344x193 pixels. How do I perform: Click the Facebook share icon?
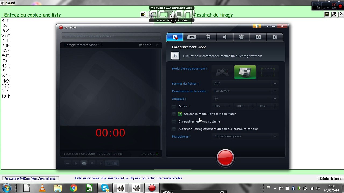101,163
